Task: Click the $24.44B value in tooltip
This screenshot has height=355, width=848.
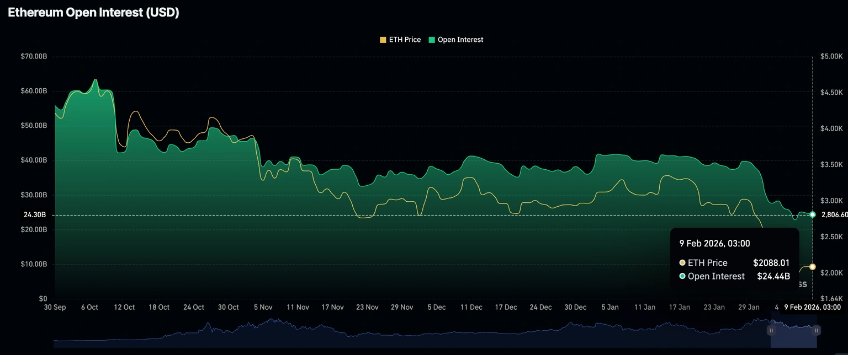Action: pos(773,276)
